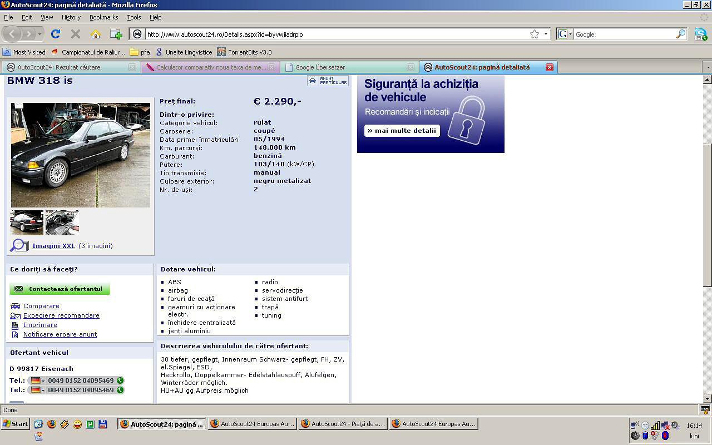Open the Comparare link
Viewport: 712px width, 445px height.
click(41, 306)
